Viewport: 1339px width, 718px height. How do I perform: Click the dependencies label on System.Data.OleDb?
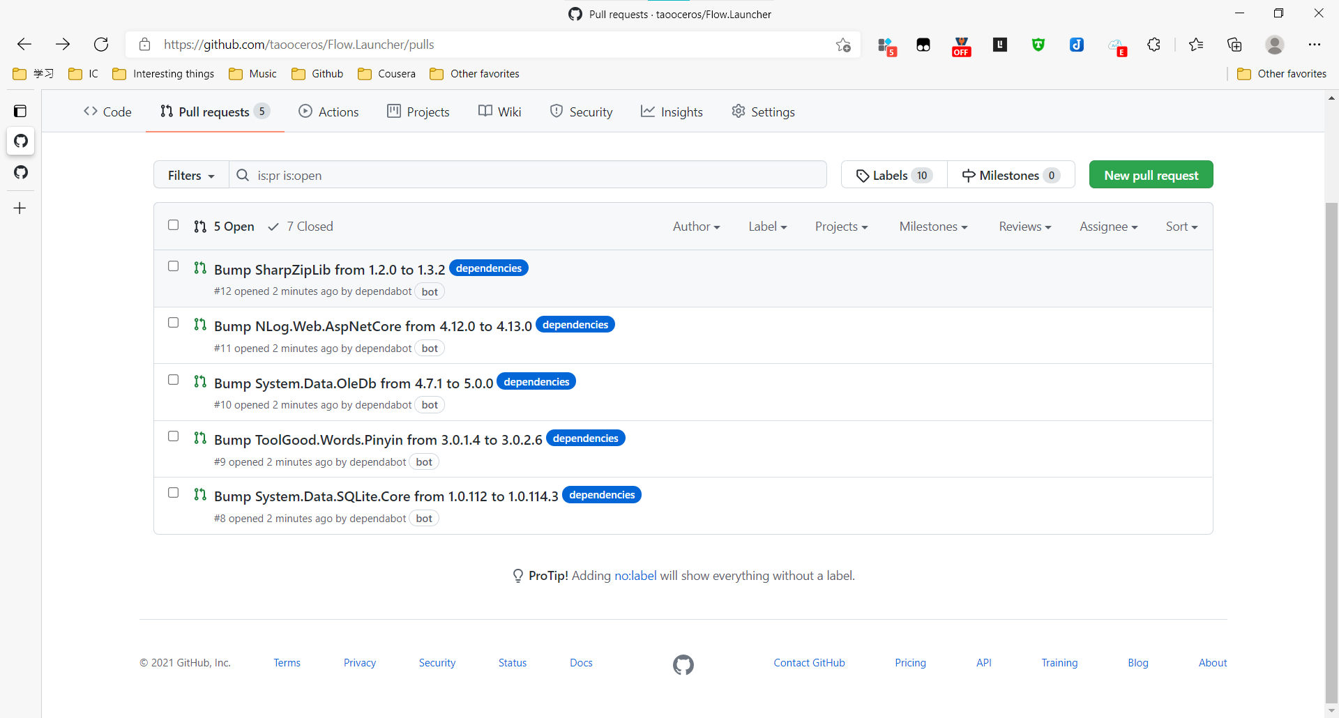coord(536,382)
